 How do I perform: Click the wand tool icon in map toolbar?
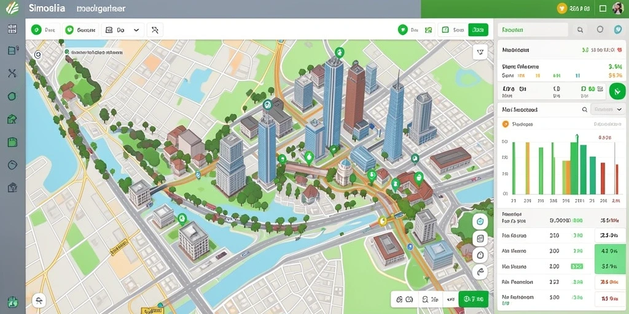(155, 30)
